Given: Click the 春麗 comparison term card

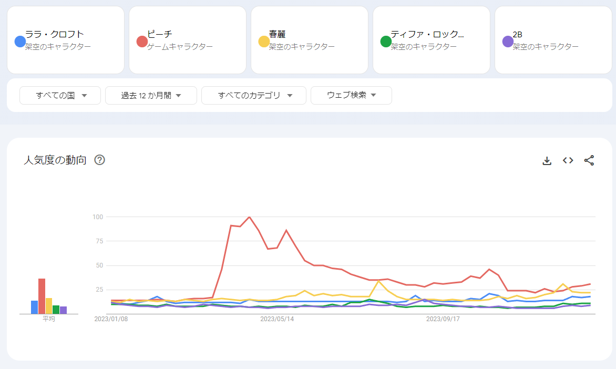Looking at the screenshot, I should point(310,40).
